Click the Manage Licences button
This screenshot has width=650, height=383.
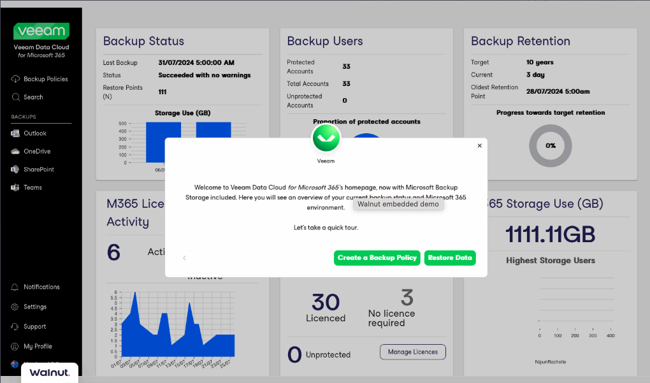[x=412, y=352]
